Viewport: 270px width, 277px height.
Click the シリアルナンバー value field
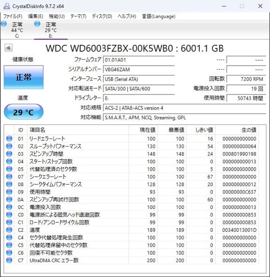[139, 69]
